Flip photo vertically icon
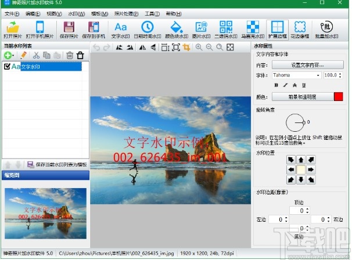This screenshot has height=260, width=352. coord(153,48)
